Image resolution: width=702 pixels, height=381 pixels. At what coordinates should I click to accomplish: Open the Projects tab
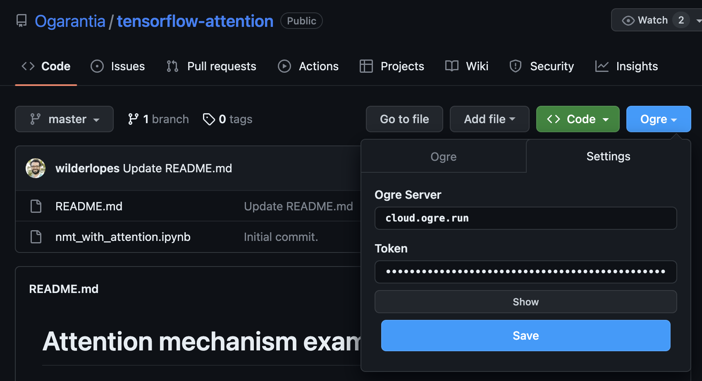tap(392, 66)
